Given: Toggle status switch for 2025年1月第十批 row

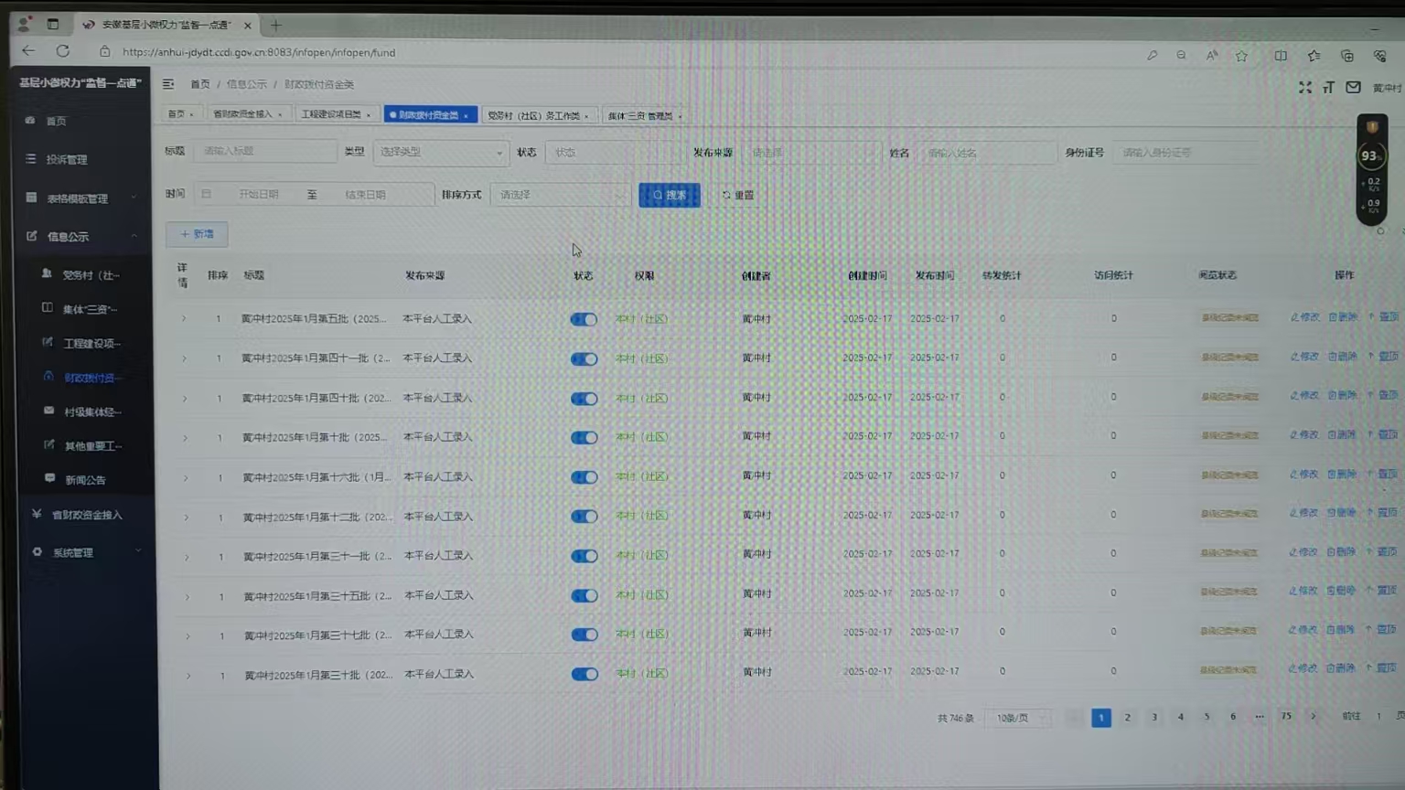Looking at the screenshot, I should coord(584,437).
